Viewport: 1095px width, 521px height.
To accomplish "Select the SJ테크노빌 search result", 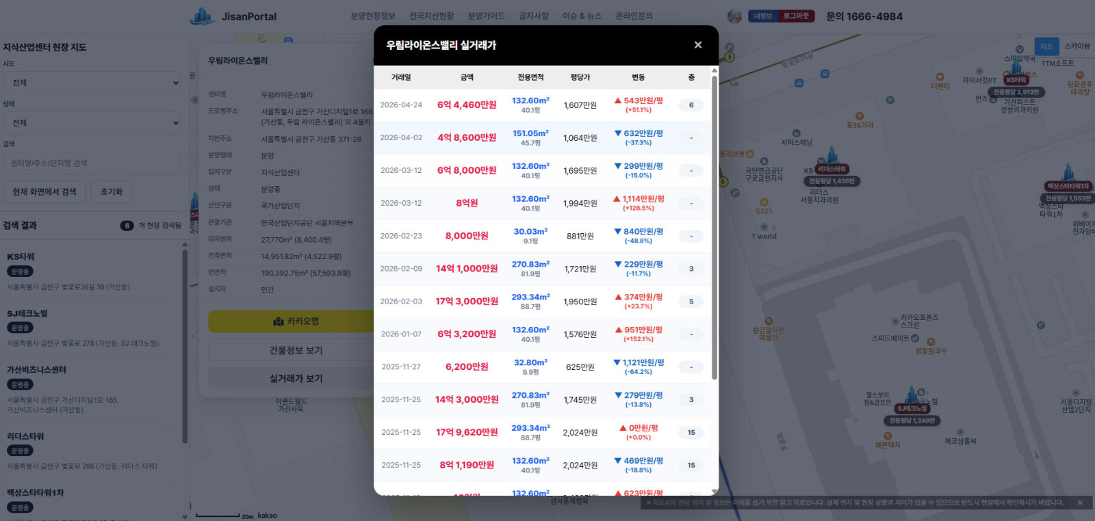I will click(88, 328).
